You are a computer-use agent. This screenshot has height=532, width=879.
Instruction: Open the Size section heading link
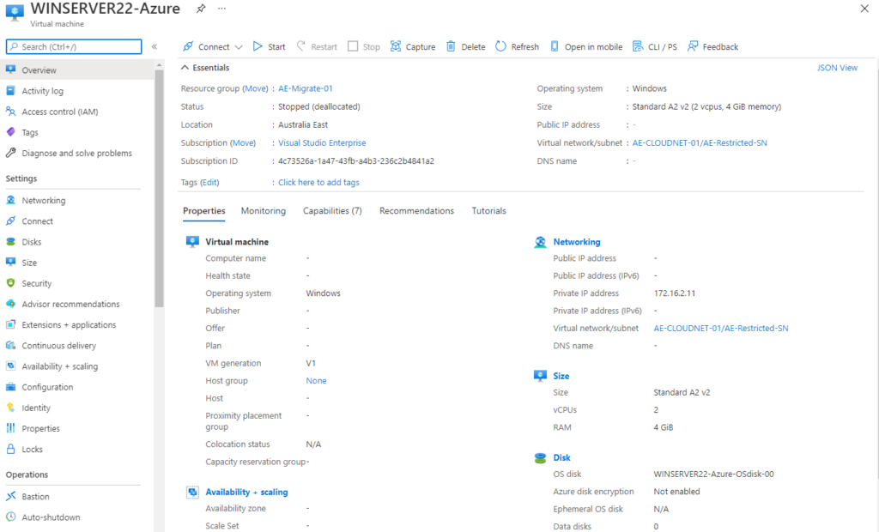[561, 376]
